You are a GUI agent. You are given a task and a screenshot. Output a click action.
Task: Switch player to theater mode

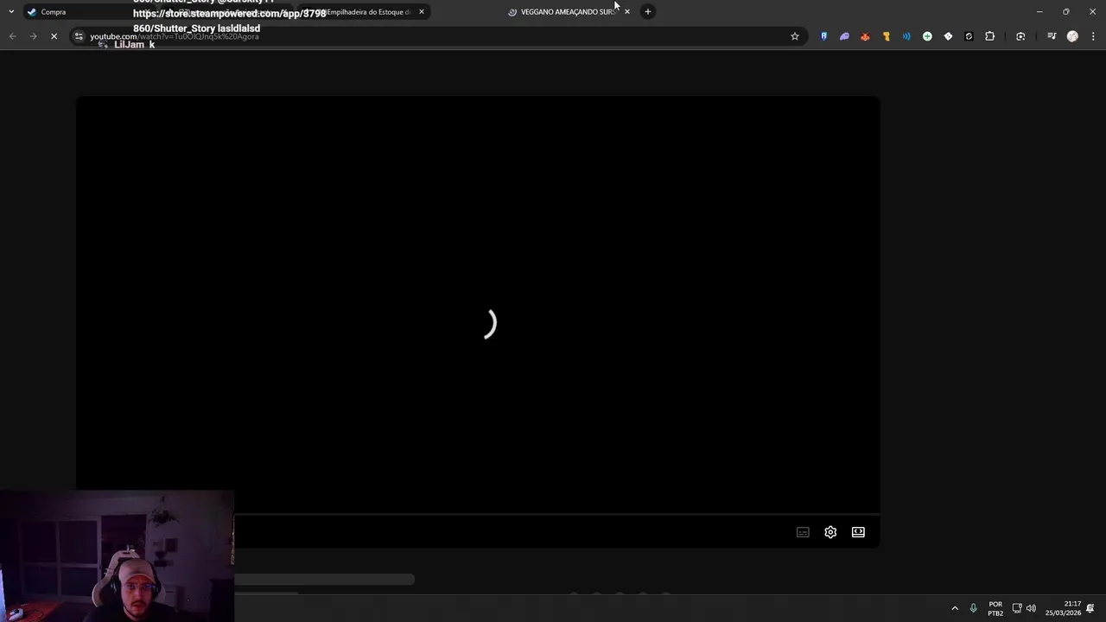(x=858, y=532)
